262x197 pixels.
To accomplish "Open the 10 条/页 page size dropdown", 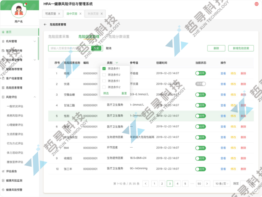I will click(222, 184).
